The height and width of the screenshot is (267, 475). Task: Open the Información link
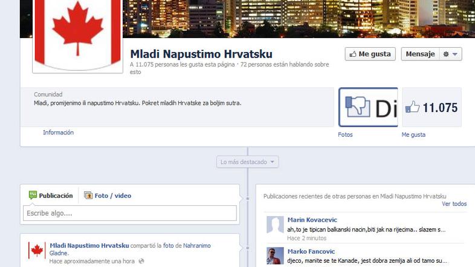click(58, 132)
